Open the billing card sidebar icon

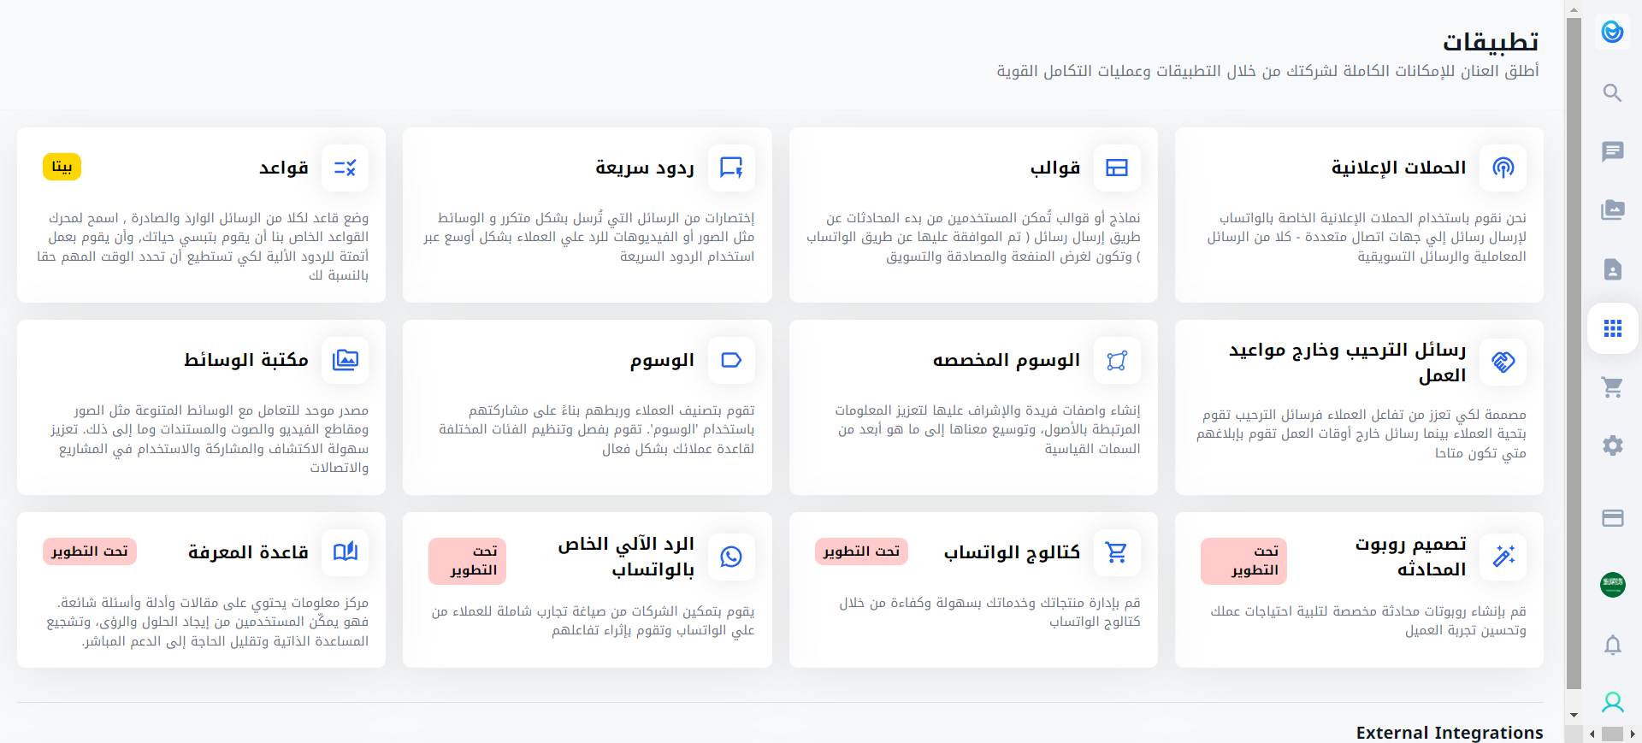pyautogui.click(x=1612, y=518)
